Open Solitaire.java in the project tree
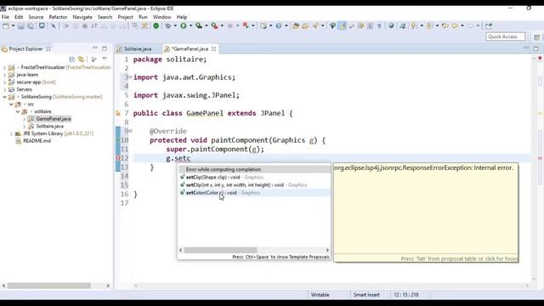The height and width of the screenshot is (306, 544). coord(49,127)
